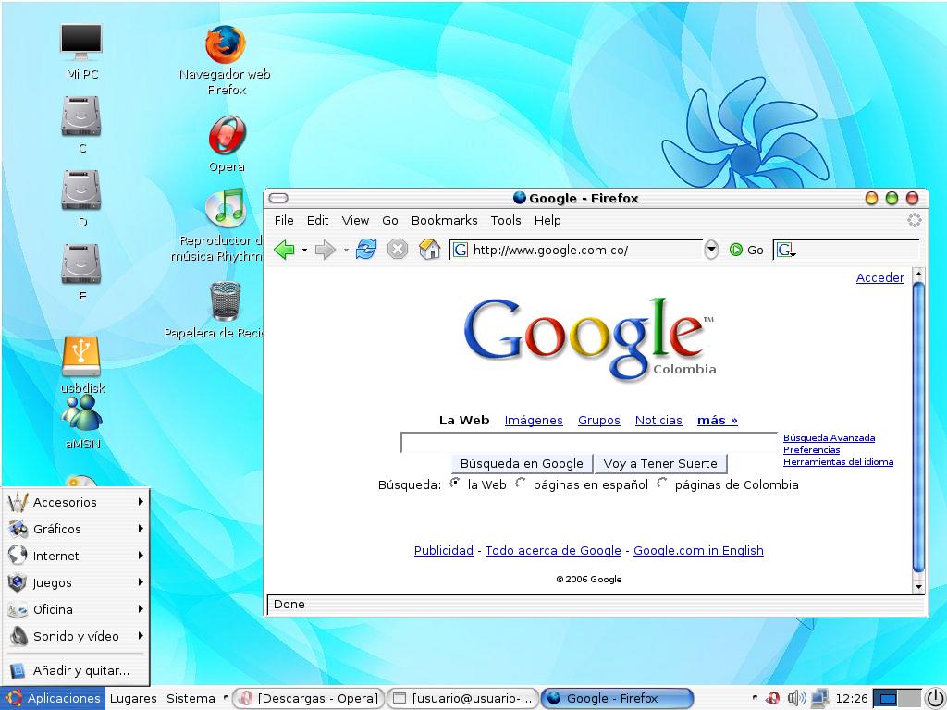Select 'páginas de Colombia' radio button
The height and width of the screenshot is (710, 947).
tap(662, 483)
